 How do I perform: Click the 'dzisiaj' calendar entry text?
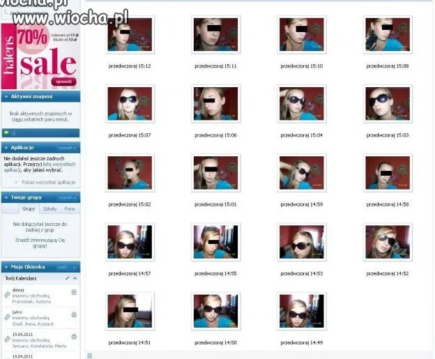[x=18, y=290]
